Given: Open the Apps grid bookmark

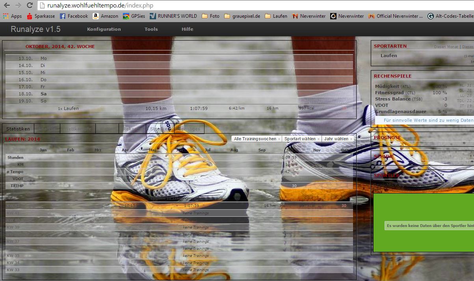Looking at the screenshot, I should click(x=12, y=16).
